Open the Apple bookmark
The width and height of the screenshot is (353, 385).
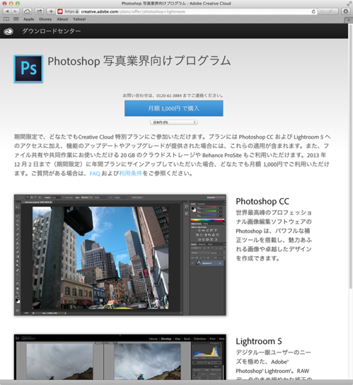coord(29,19)
